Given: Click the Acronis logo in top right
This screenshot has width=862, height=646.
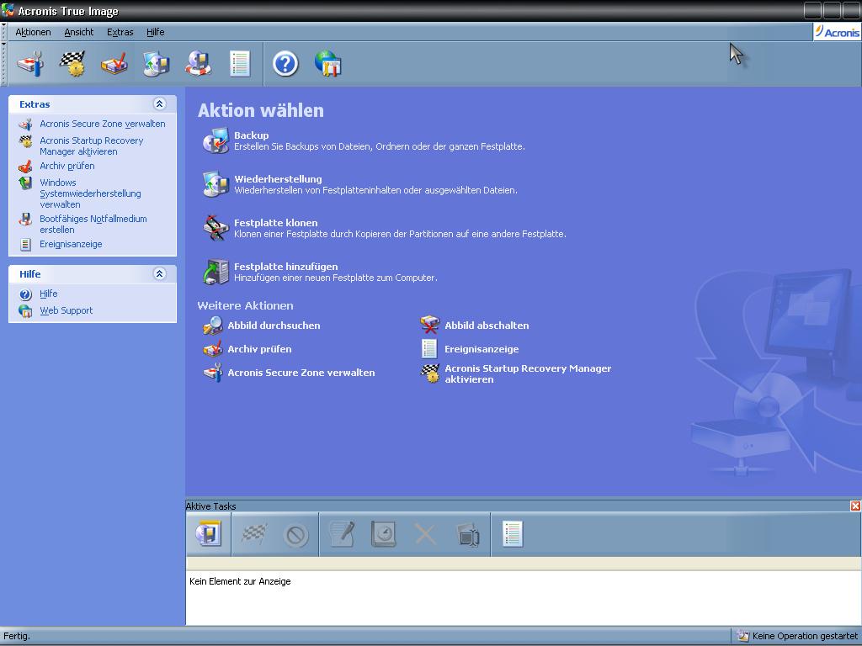Looking at the screenshot, I should [837, 32].
